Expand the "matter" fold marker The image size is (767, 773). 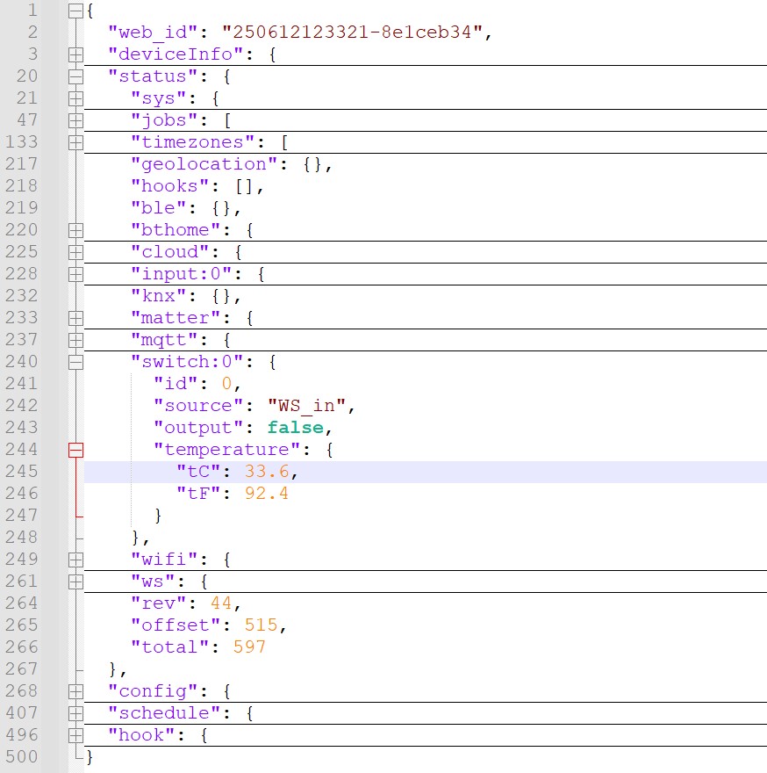[x=75, y=318]
